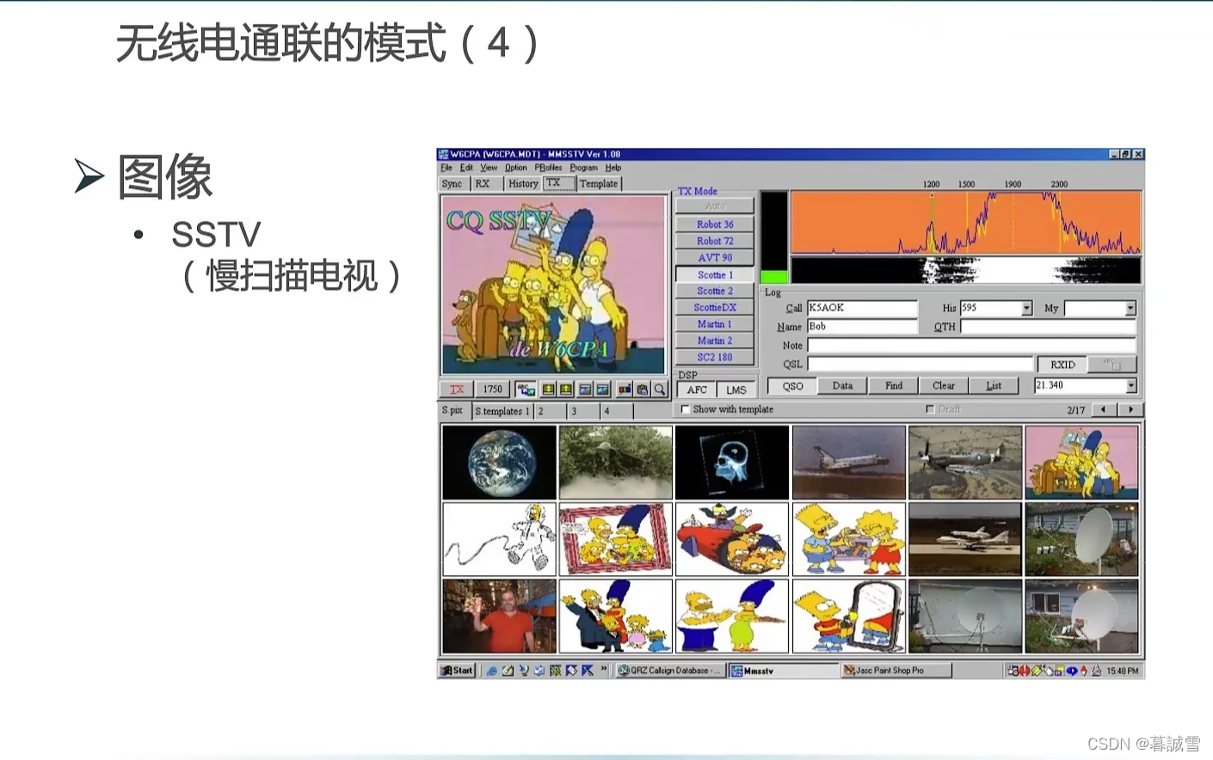Open the Option menu
This screenshot has width=1213, height=760.
coord(515,168)
